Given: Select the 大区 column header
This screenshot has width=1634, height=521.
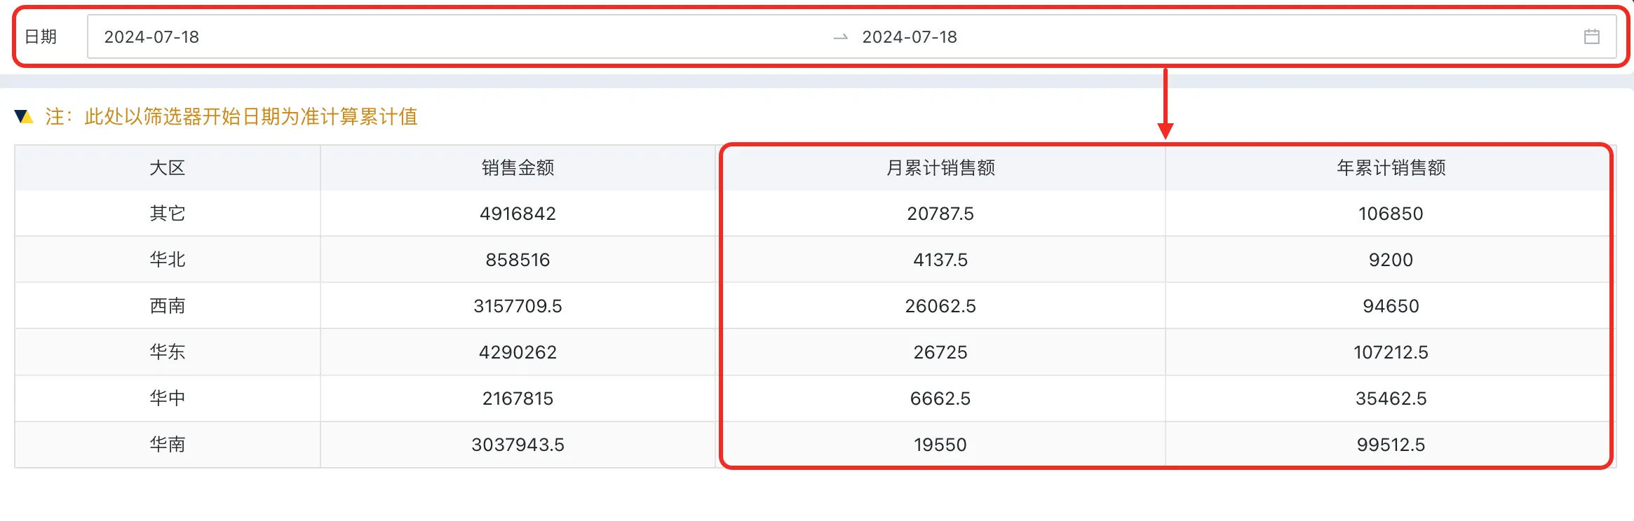Looking at the screenshot, I should [x=168, y=168].
